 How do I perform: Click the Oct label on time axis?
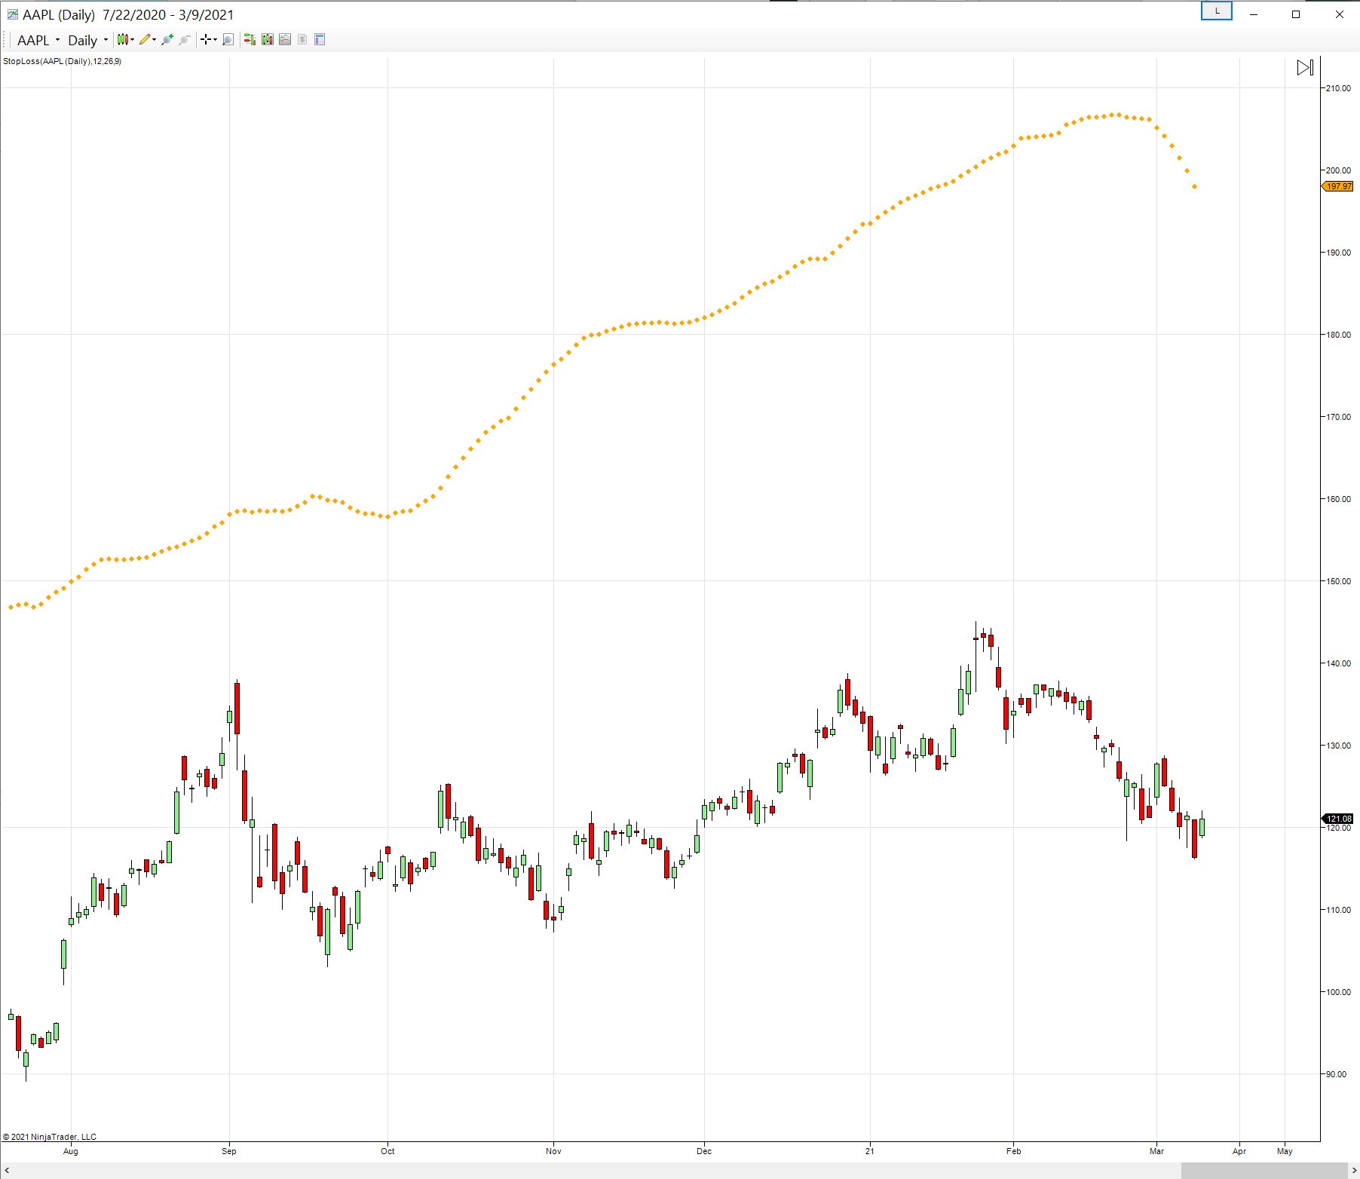coord(387,1151)
